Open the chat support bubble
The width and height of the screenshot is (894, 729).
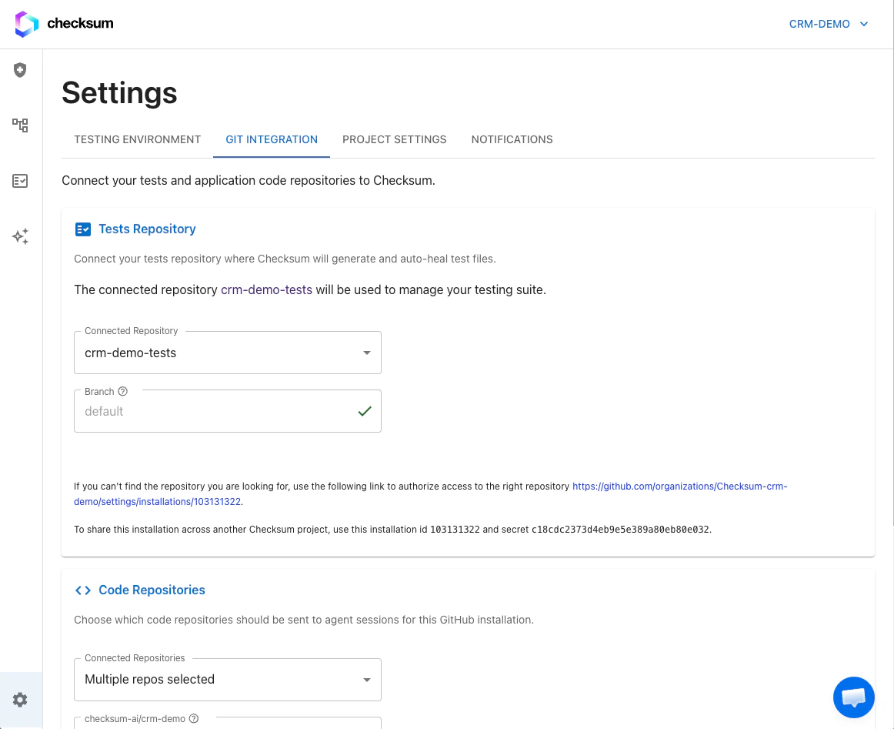pyautogui.click(x=853, y=697)
